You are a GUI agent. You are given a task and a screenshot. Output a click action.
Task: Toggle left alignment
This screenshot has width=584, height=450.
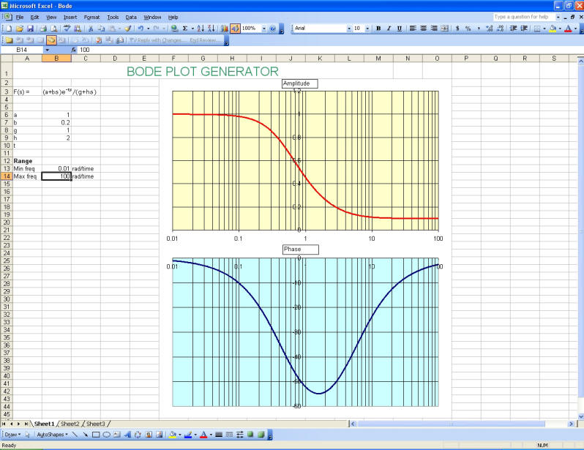pyautogui.click(x=413, y=29)
